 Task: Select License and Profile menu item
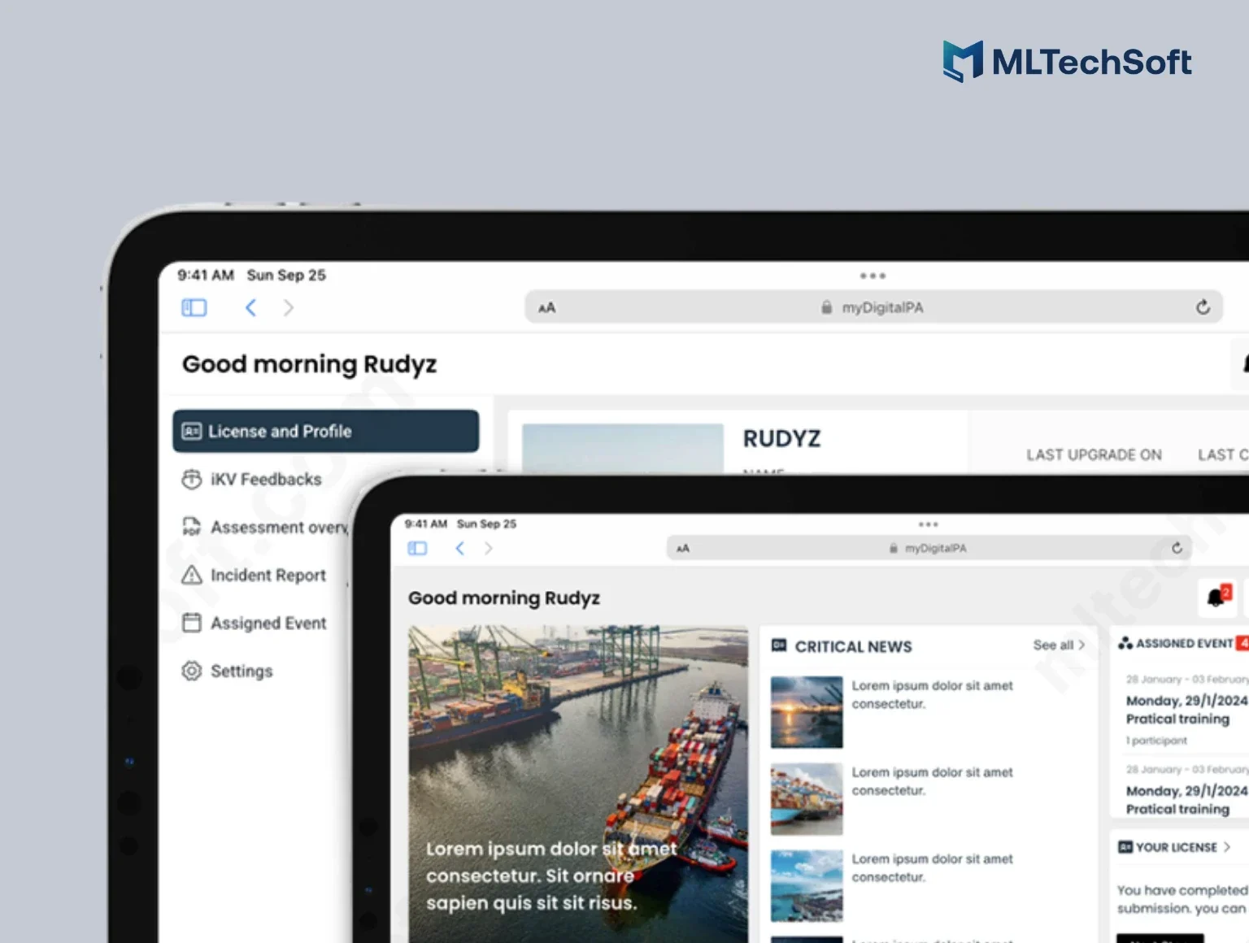pos(325,431)
